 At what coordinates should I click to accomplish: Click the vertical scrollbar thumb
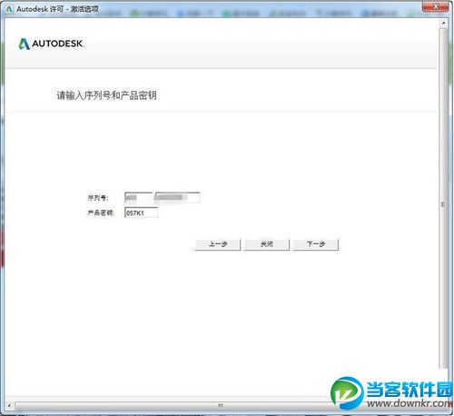pyautogui.click(x=443, y=198)
